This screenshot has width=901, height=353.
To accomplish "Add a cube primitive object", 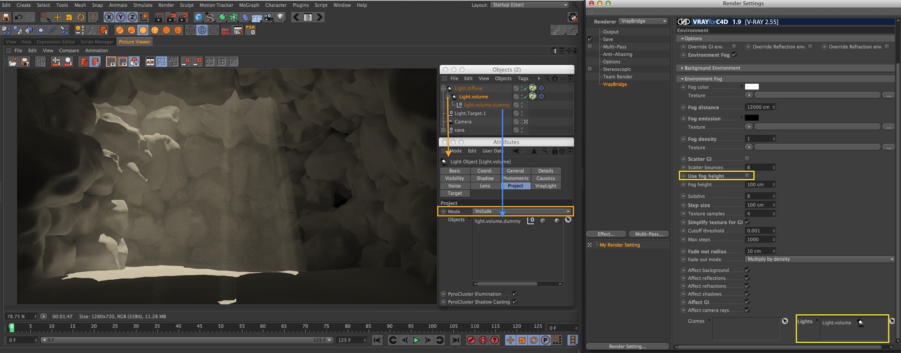I will (x=199, y=17).
